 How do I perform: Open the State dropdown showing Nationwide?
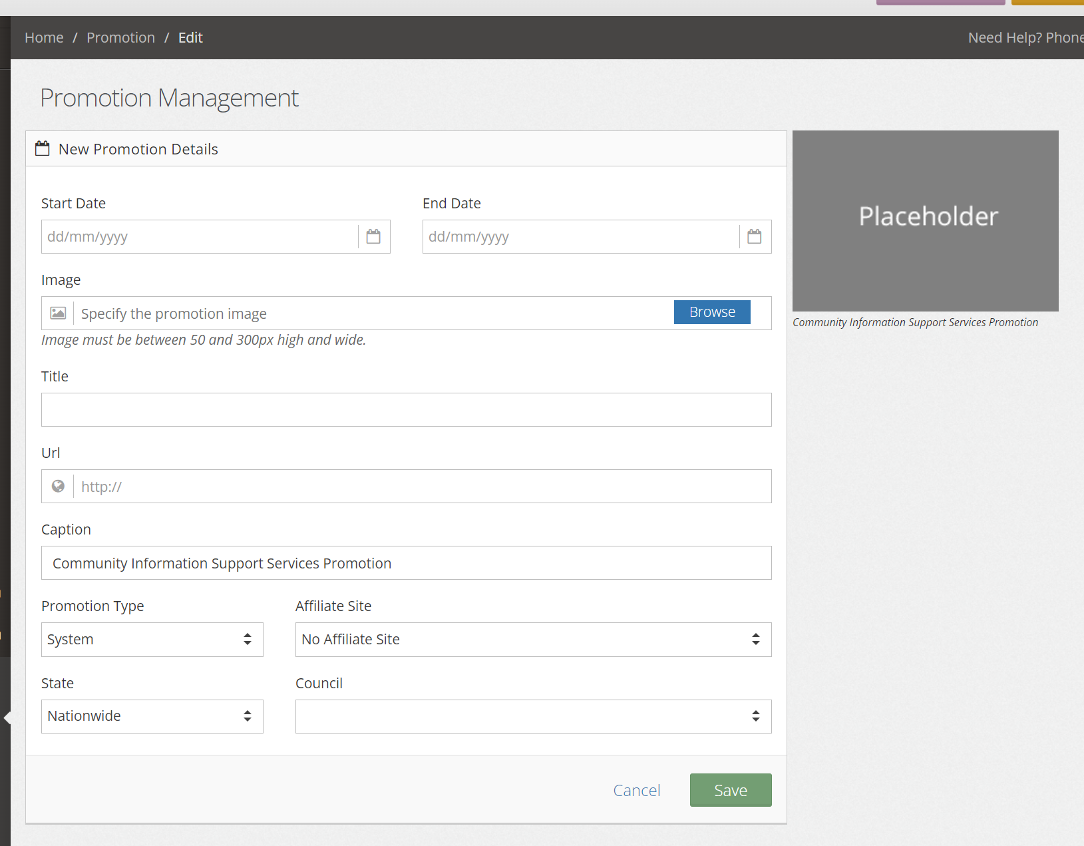[152, 716]
